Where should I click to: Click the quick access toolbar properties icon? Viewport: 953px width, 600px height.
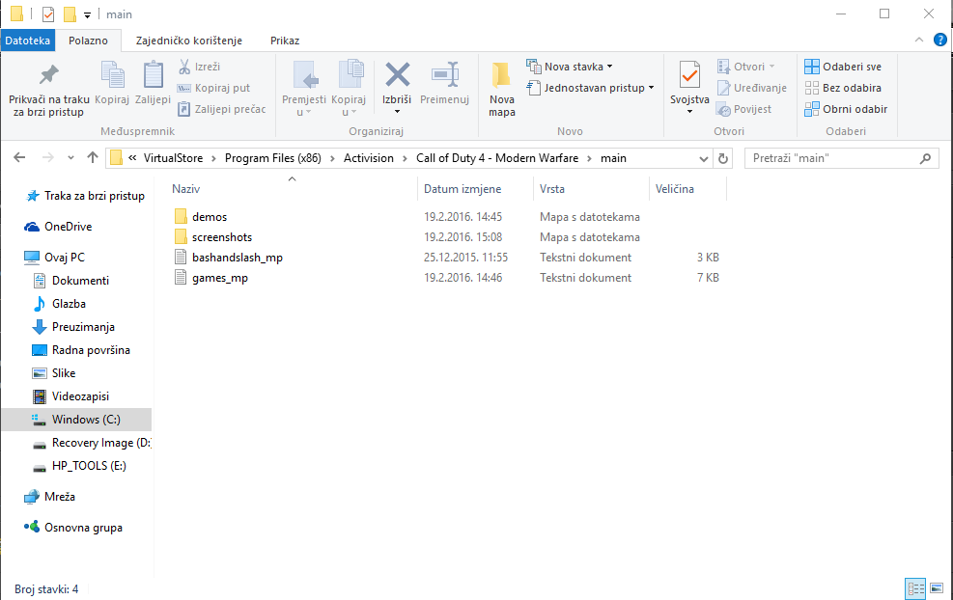click(48, 14)
